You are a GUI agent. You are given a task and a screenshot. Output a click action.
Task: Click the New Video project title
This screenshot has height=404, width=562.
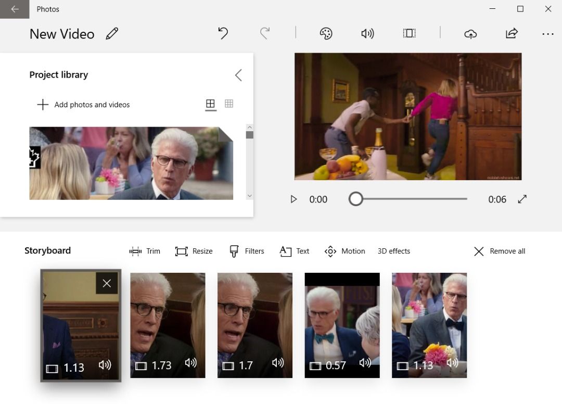(62, 34)
